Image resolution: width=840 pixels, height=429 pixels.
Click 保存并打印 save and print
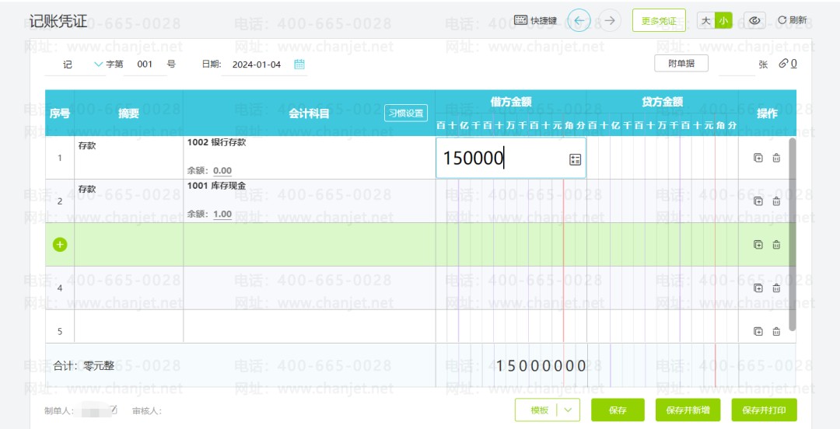click(x=765, y=410)
